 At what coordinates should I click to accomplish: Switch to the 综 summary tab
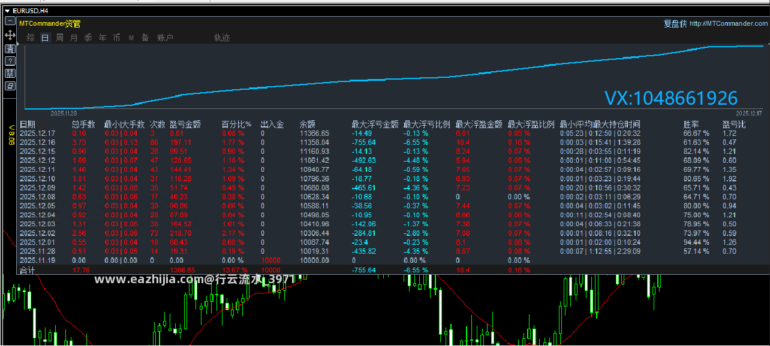pos(31,38)
